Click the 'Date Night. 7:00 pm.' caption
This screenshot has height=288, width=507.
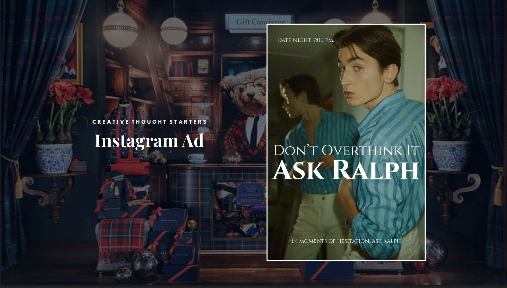pyautogui.click(x=305, y=40)
